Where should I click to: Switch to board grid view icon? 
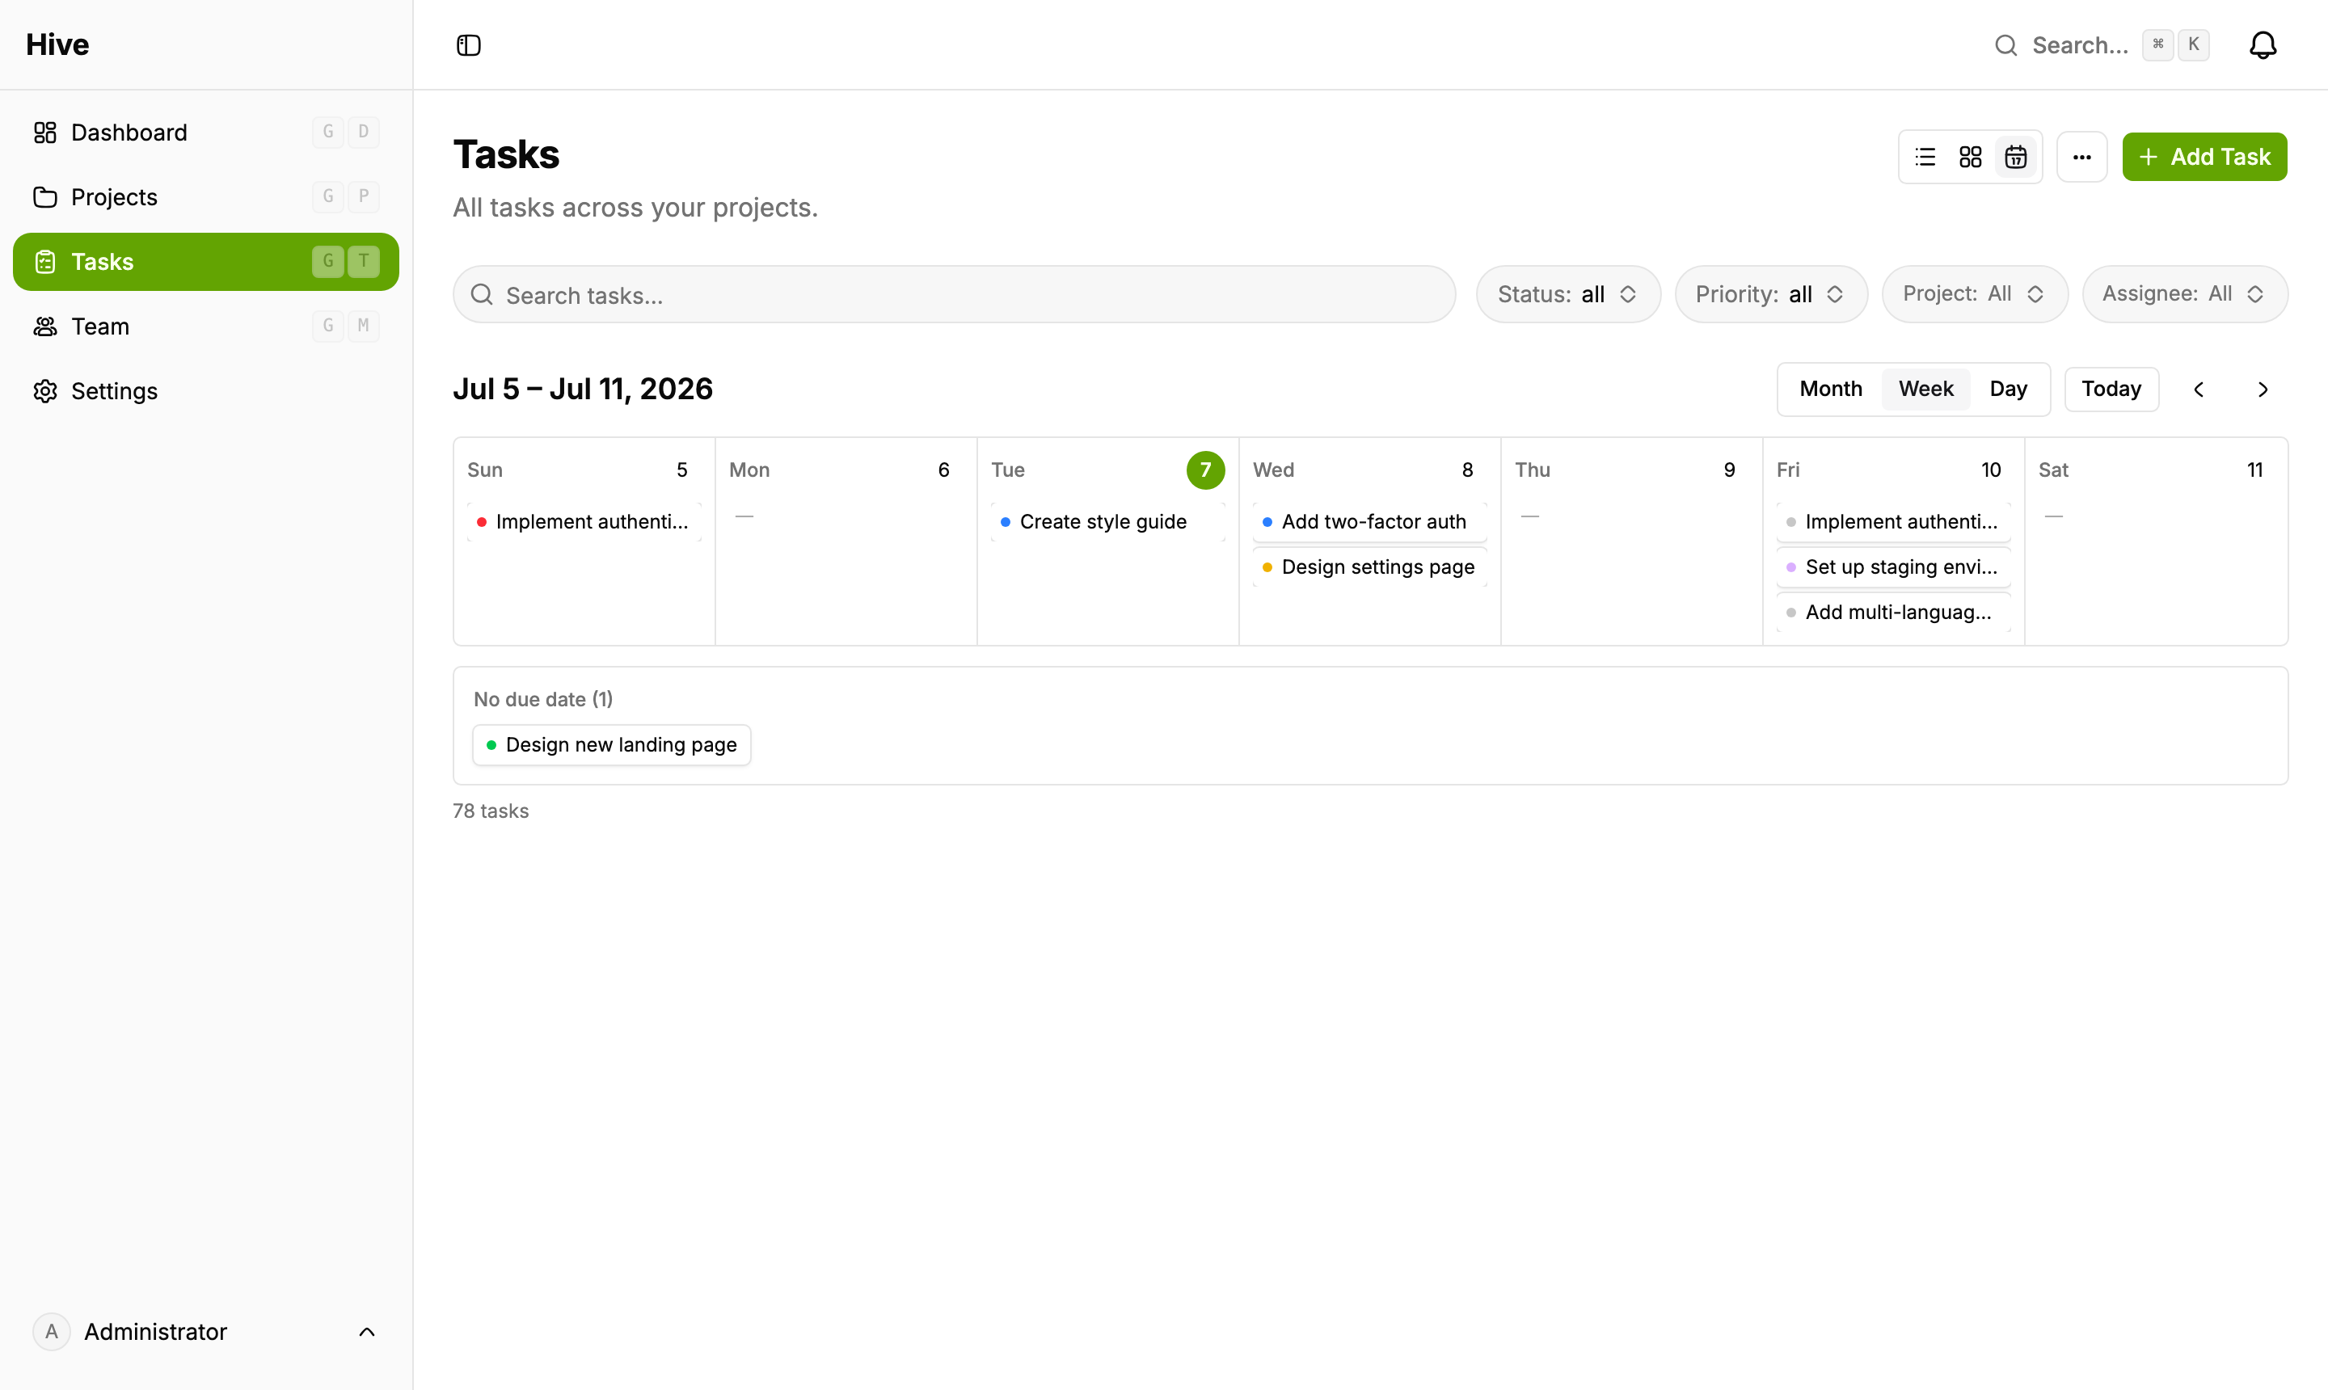[1970, 158]
